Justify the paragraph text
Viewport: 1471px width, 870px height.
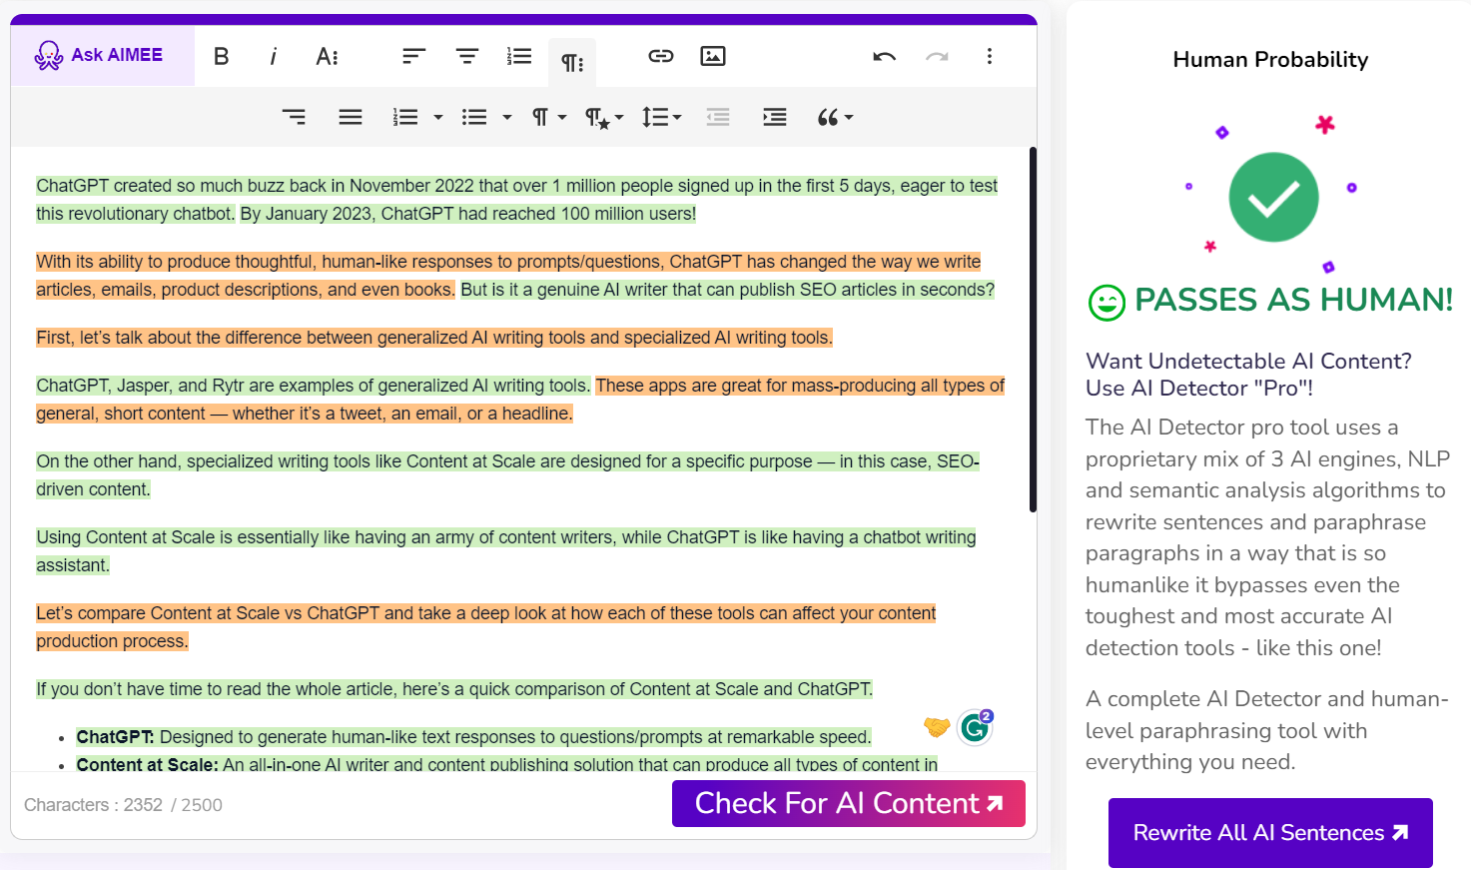351,118
